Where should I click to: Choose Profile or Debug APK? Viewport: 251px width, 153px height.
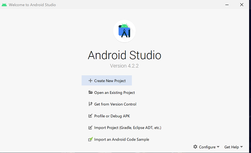pos(109,116)
